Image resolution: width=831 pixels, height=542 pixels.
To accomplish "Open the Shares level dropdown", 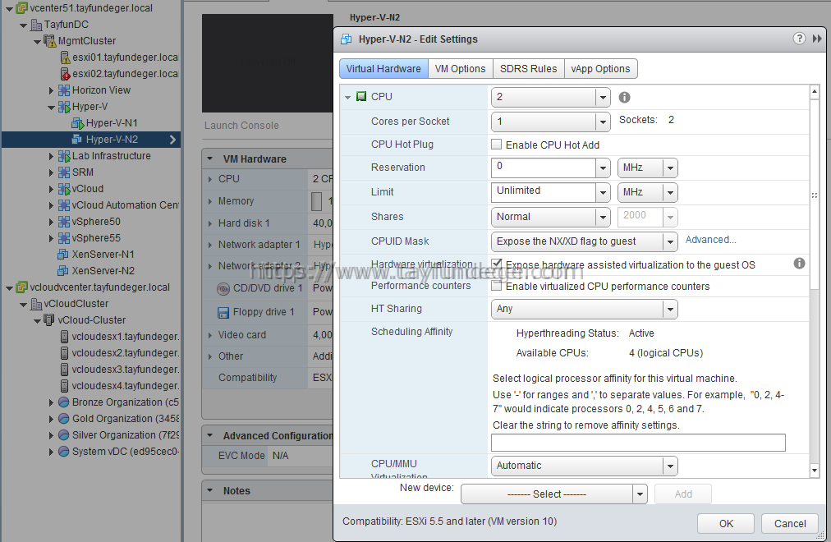I will (x=603, y=217).
